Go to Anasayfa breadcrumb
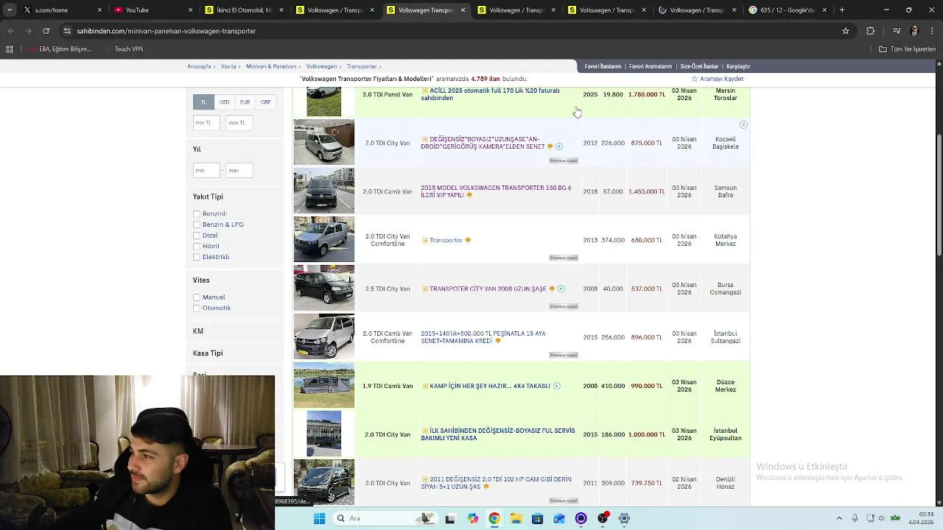Image resolution: width=943 pixels, height=530 pixels. tap(199, 66)
